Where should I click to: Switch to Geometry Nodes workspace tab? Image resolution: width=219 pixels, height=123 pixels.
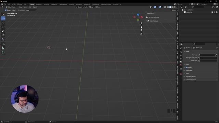click(x=106, y=4)
